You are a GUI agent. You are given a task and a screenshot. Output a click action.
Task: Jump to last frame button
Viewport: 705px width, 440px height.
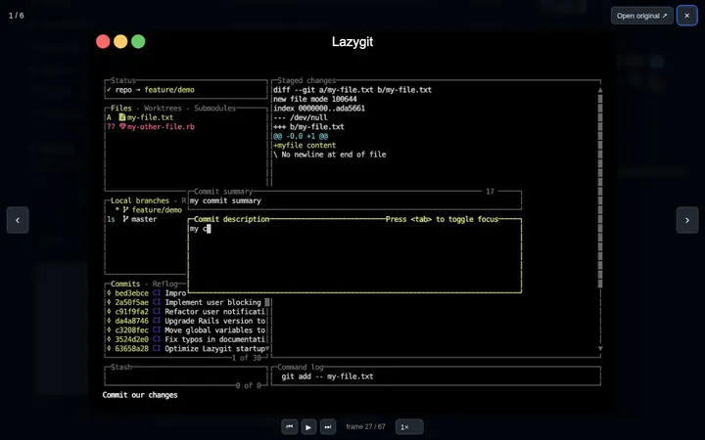pos(328,426)
